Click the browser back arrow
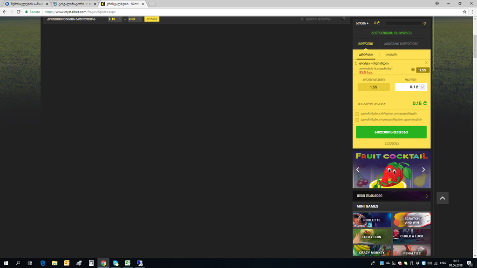Image resolution: width=477 pixels, height=268 pixels. [5, 12]
